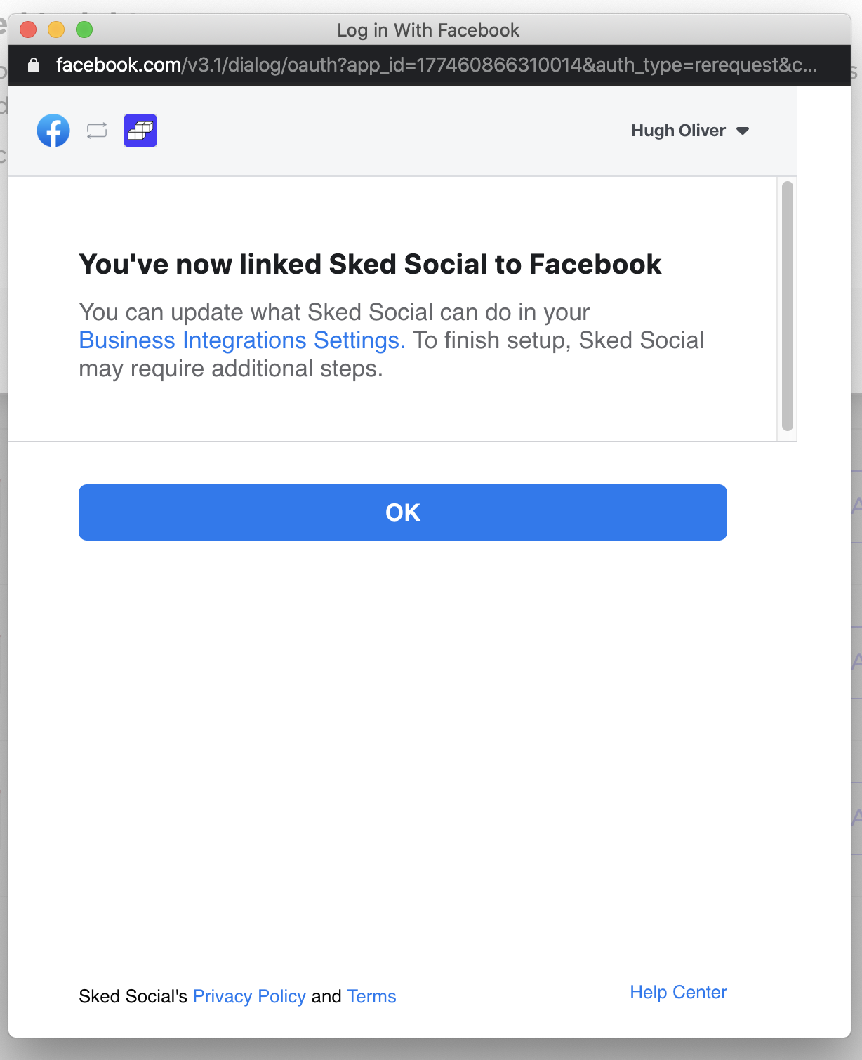Click the may require additional steps text
The height and width of the screenshot is (1060, 862).
(x=231, y=369)
